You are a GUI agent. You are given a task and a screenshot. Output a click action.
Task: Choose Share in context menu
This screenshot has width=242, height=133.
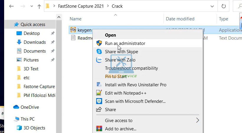point(110,110)
